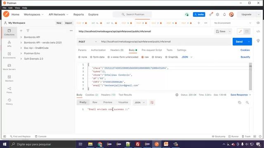Open the tab options ellipsis
Image resolution: width=264 pixels, height=148 pixels.
206,23
